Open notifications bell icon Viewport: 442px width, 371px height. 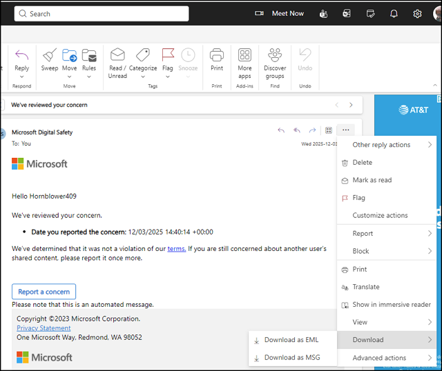(x=394, y=14)
